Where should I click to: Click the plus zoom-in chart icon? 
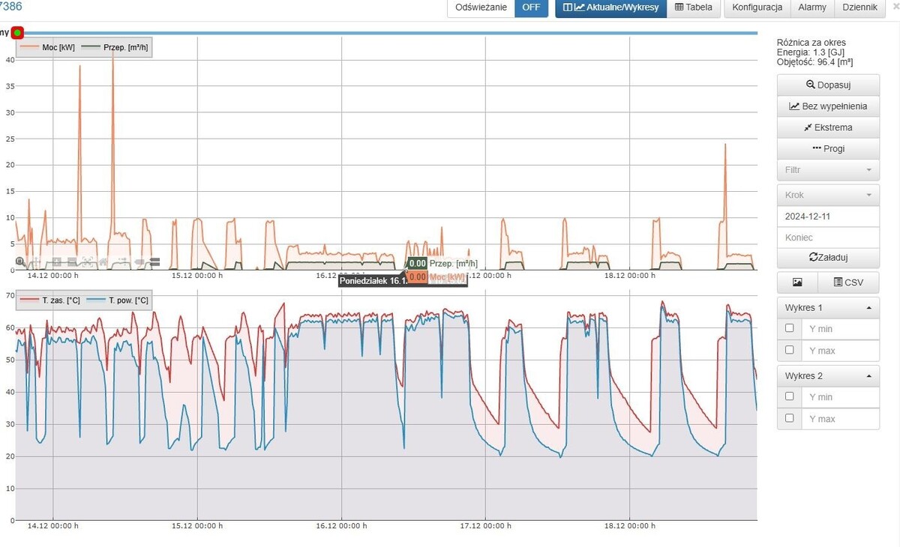(x=56, y=262)
